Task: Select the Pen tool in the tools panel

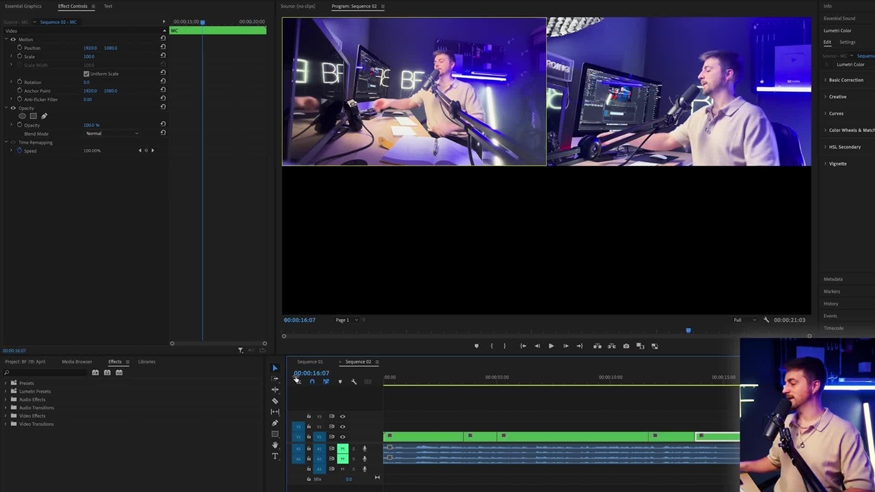Action: click(x=275, y=423)
